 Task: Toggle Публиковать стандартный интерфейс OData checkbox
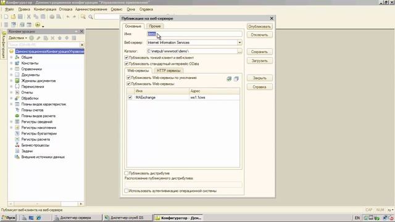pos(127,64)
